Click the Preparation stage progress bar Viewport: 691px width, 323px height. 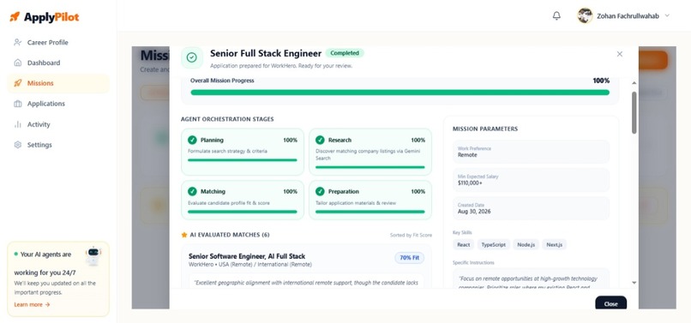pos(370,212)
